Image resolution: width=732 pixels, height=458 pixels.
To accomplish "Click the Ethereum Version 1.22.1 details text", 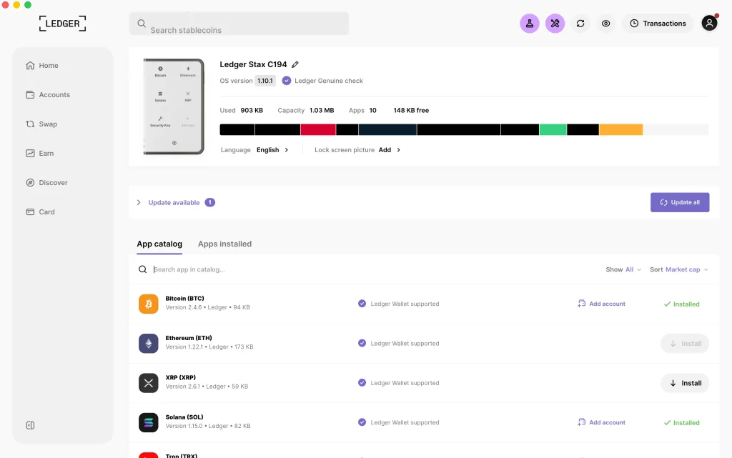I will 209,347.
